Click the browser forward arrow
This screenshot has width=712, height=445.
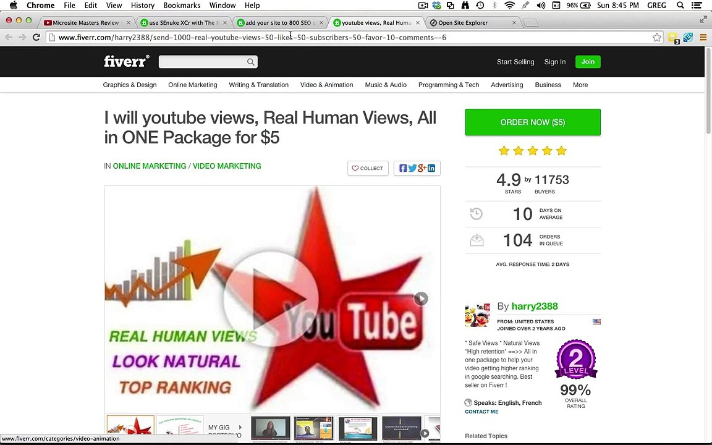coord(22,37)
